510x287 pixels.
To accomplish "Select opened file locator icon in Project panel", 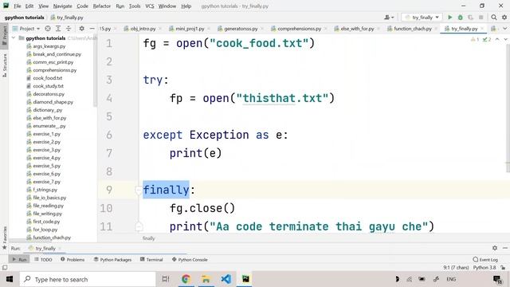I will [x=48, y=29].
